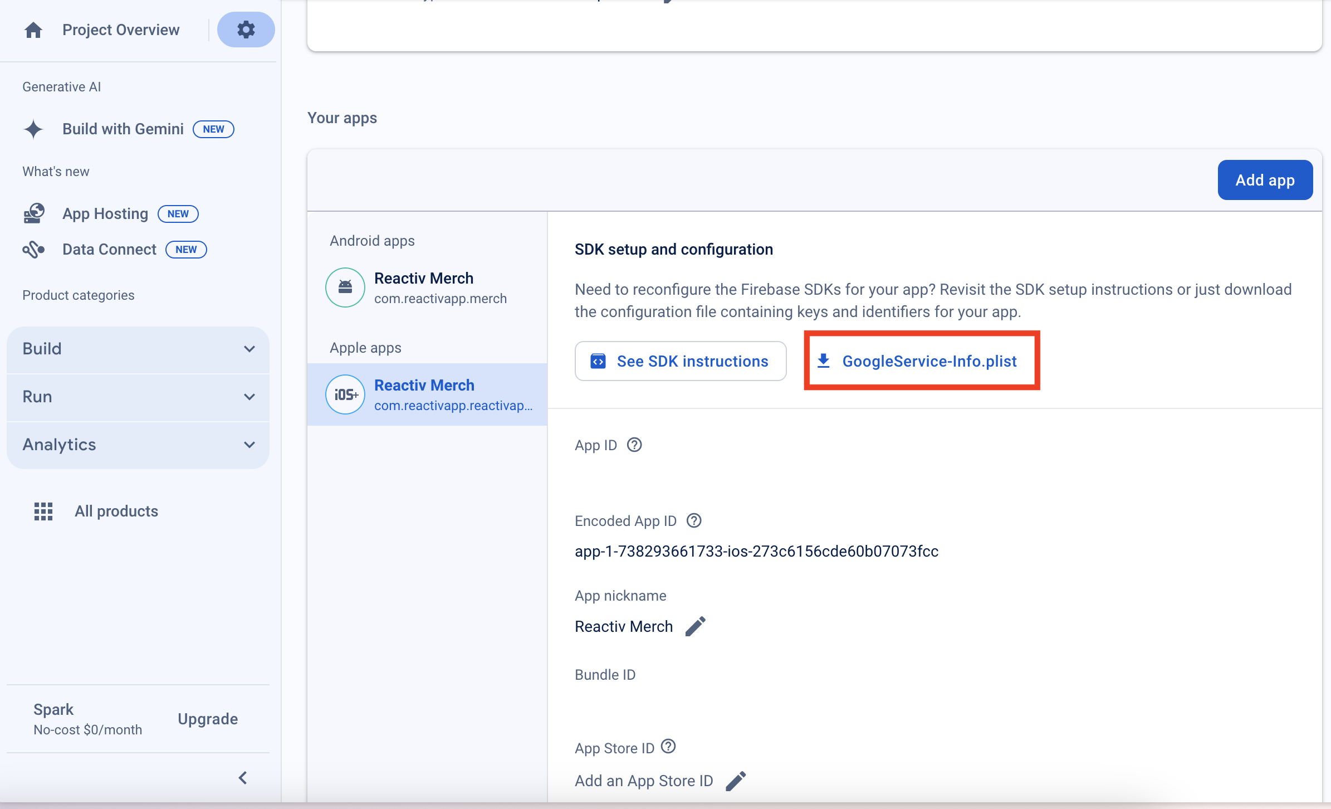Image resolution: width=1331 pixels, height=809 pixels.
Task: Click App Store ID help icon
Action: [x=668, y=747]
